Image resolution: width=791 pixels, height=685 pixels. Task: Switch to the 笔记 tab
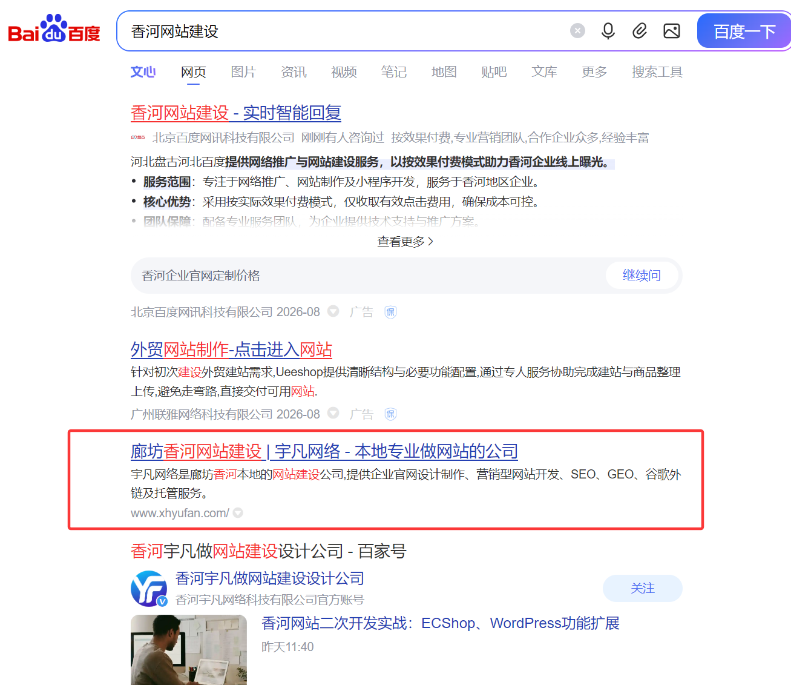point(394,72)
